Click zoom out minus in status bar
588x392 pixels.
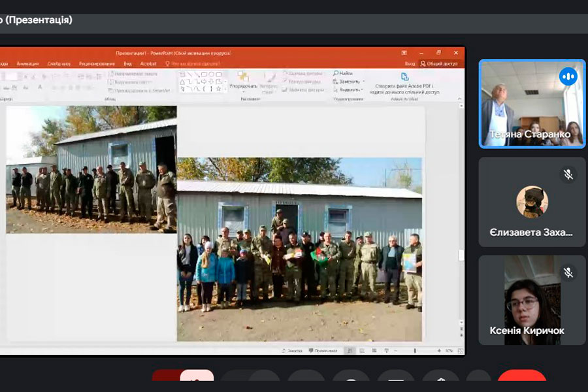pos(396,351)
